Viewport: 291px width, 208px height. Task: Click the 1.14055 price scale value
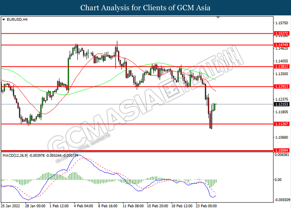[282, 61]
